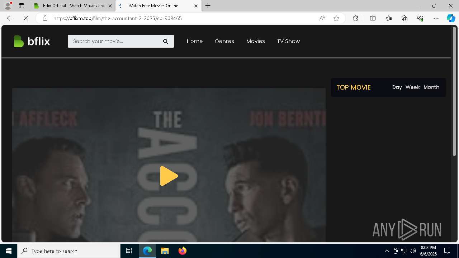The image size is (459, 258).
Task: Open browser Extensions menu
Action: (355, 18)
